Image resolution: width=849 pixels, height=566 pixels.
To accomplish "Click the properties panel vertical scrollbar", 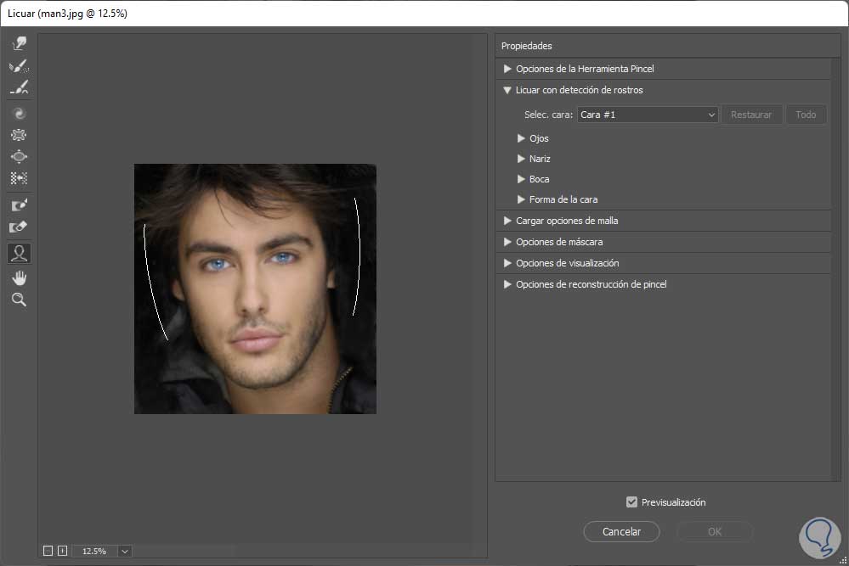I will coord(836,269).
